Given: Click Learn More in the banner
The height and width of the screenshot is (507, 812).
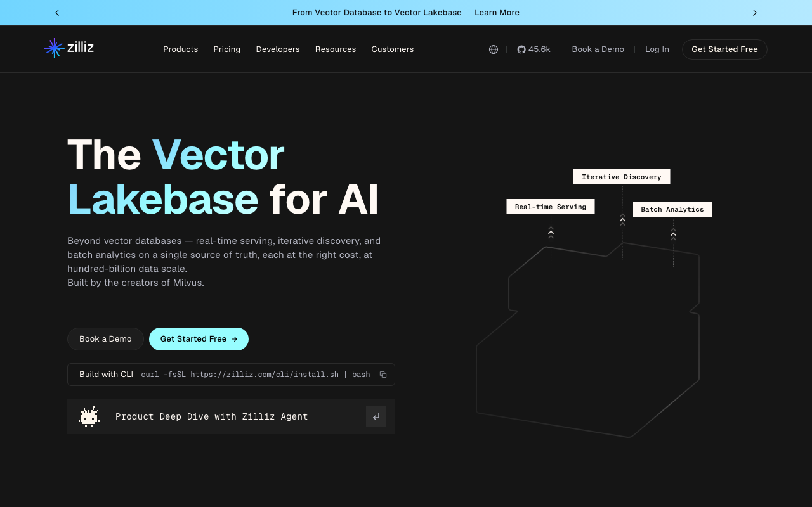Looking at the screenshot, I should [x=497, y=13].
